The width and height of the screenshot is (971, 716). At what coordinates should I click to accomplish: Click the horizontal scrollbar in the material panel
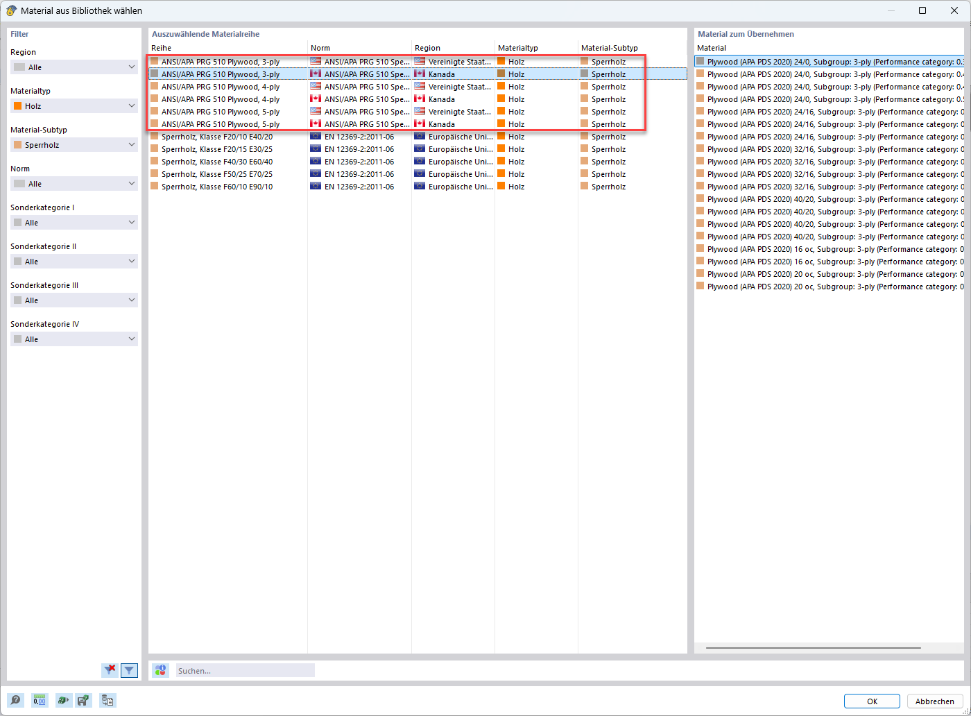click(813, 648)
